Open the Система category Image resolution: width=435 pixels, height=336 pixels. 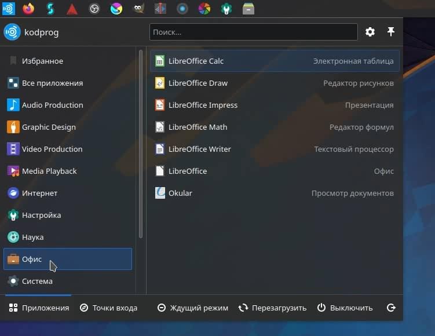[68, 281]
